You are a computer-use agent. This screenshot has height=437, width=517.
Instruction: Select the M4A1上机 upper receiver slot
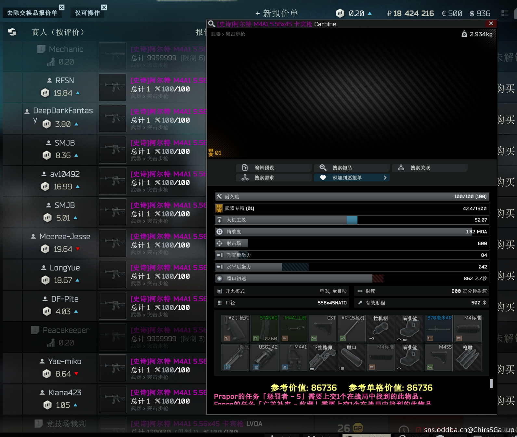[293, 328]
